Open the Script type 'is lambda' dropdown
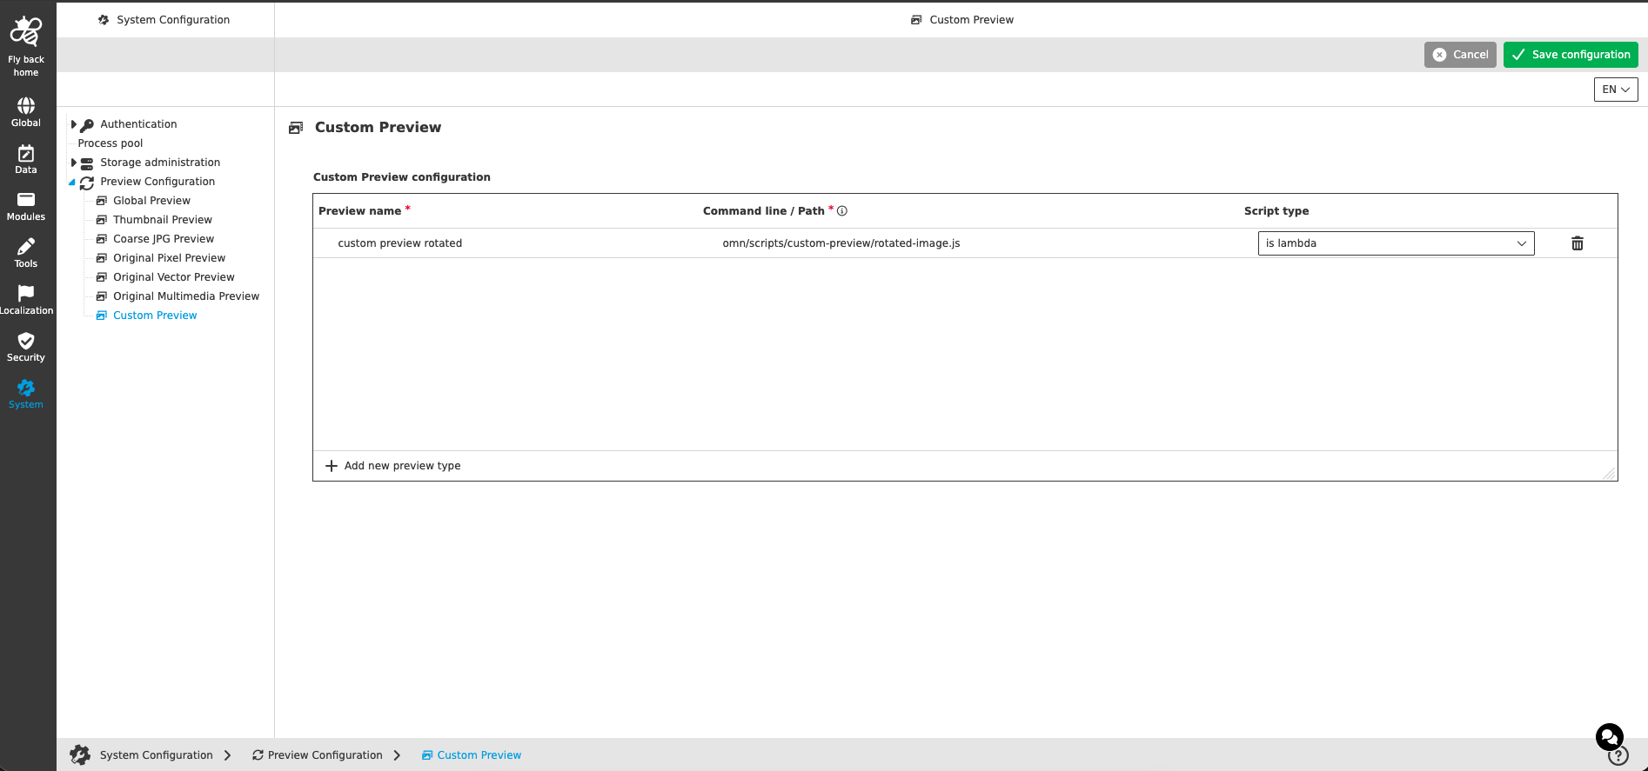The height and width of the screenshot is (771, 1648). tap(1396, 243)
